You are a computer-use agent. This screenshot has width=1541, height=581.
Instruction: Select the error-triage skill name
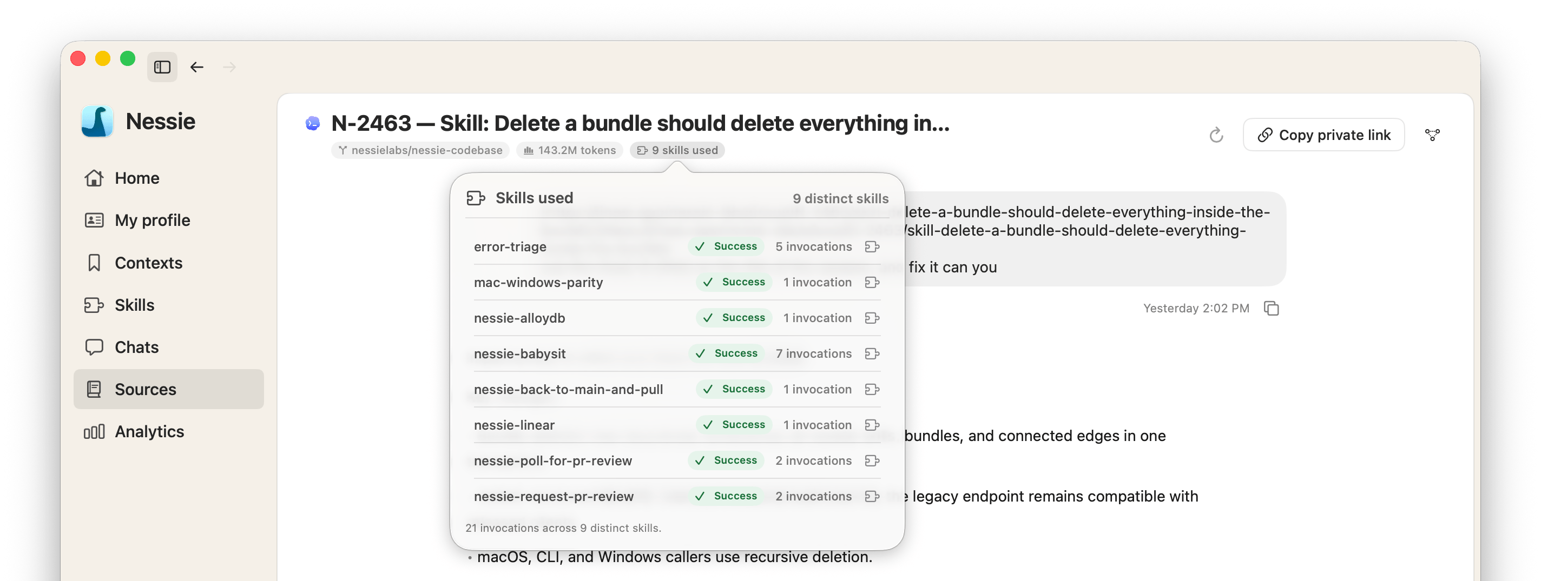(x=510, y=246)
